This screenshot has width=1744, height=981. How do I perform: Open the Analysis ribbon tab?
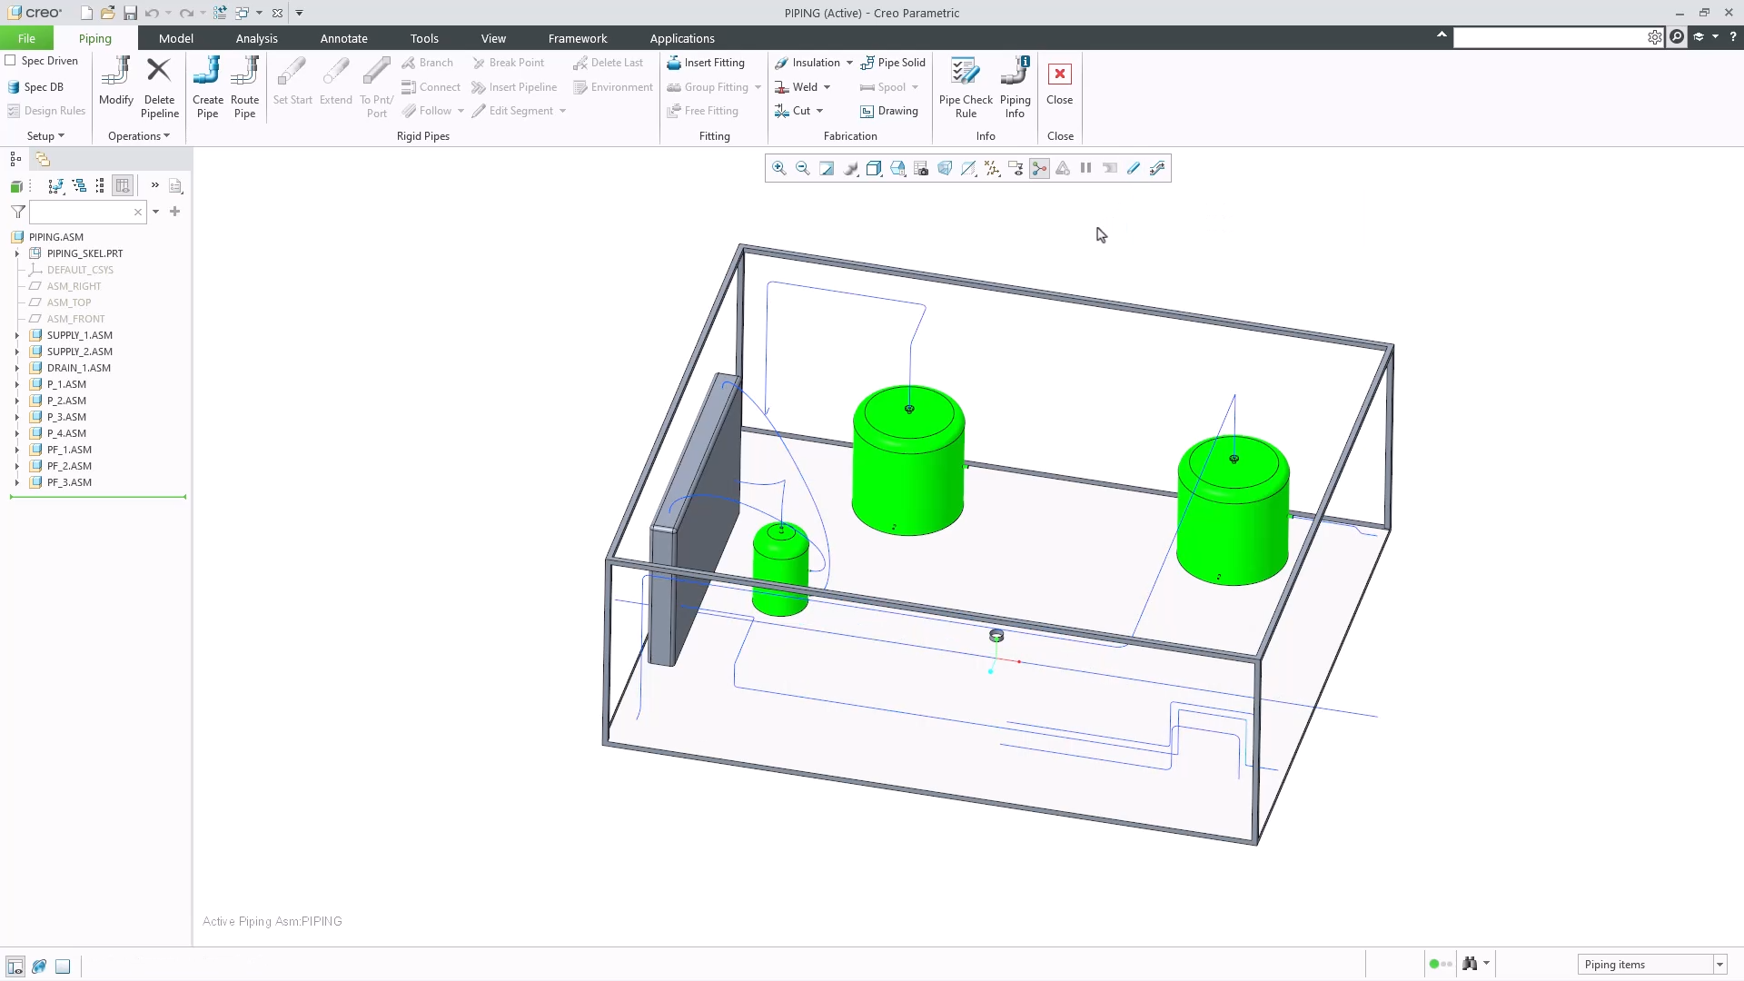pos(256,38)
